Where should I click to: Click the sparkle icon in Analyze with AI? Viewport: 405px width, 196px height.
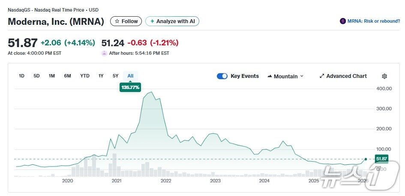pos(152,21)
